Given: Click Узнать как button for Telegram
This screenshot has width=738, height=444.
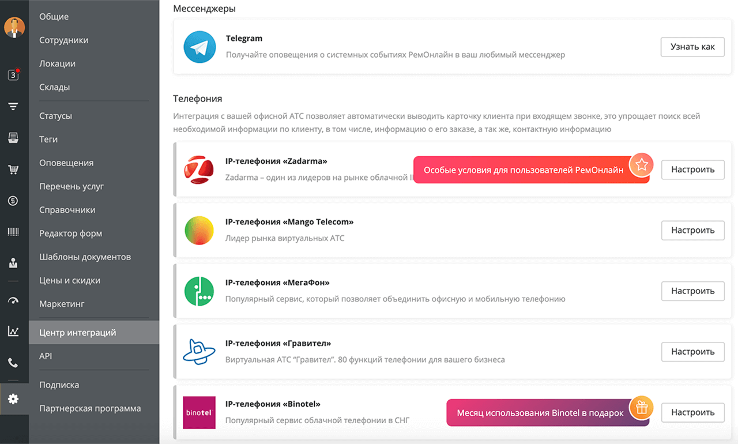Looking at the screenshot, I should 692,47.
